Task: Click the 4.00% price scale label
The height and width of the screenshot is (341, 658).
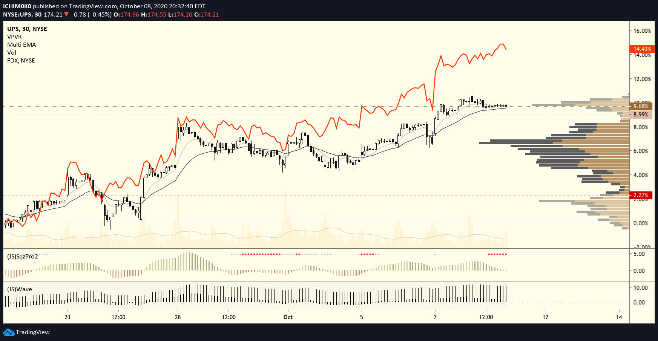Action: 641,175
